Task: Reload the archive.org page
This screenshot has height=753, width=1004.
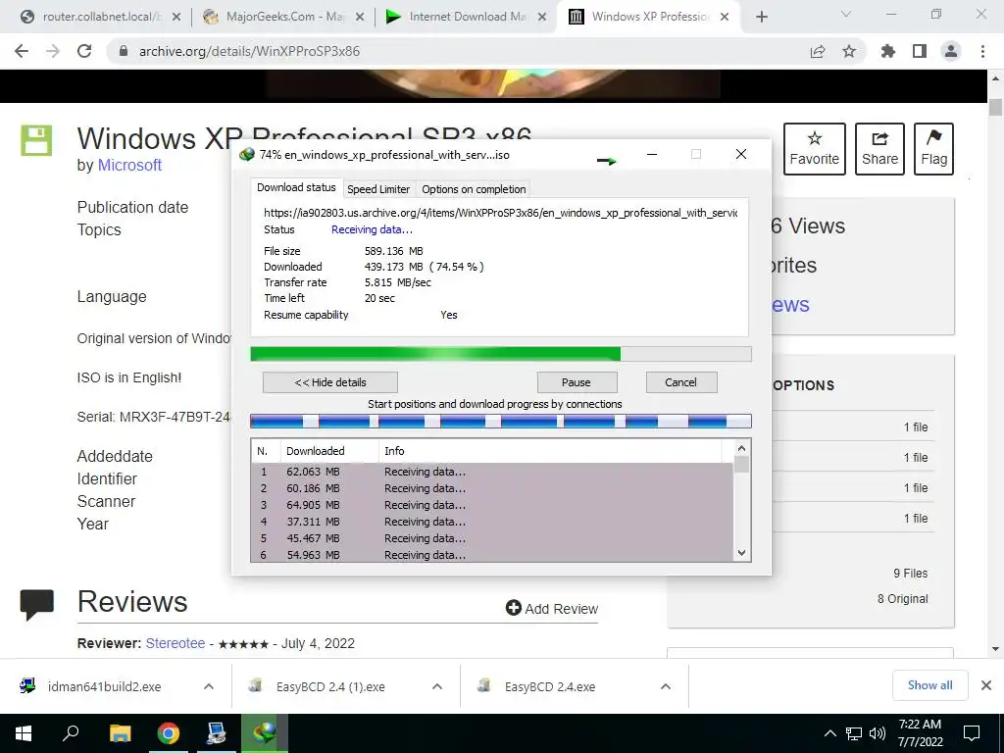Action: 84,51
